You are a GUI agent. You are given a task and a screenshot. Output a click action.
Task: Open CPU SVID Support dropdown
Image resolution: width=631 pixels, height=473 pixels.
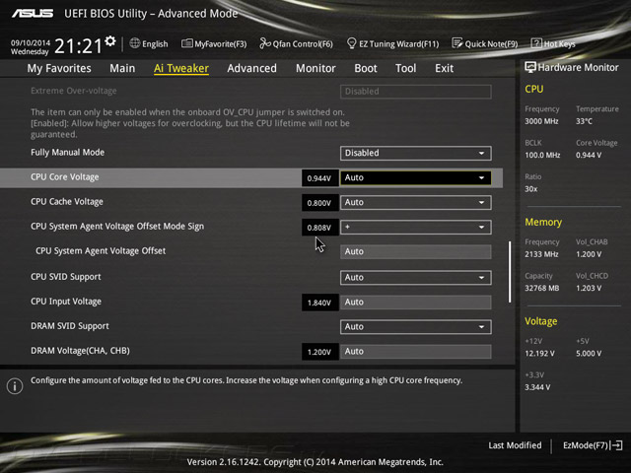(x=416, y=278)
